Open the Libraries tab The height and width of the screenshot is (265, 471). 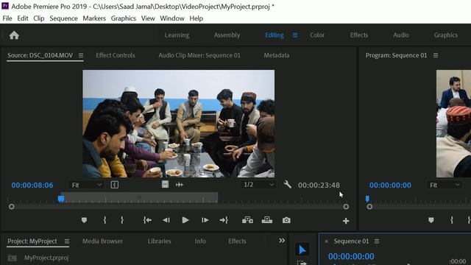159,241
